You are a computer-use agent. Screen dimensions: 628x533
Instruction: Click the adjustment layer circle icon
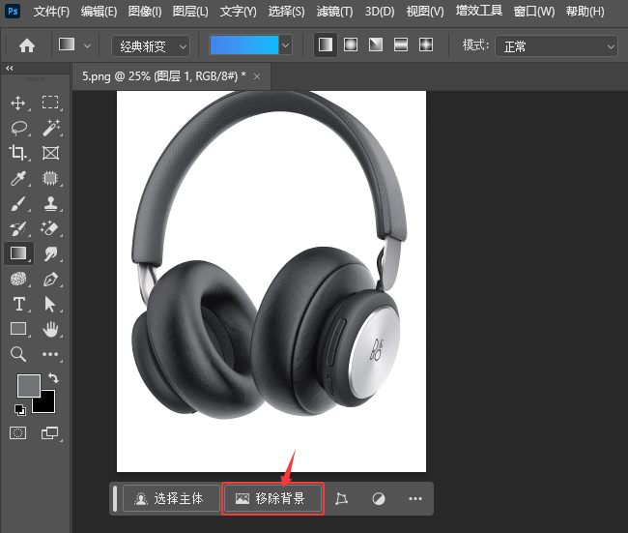coord(379,499)
